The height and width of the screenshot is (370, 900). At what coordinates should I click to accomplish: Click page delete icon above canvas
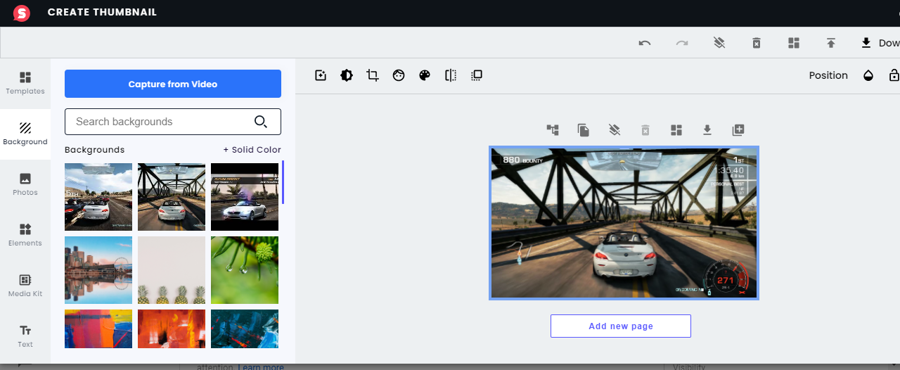(645, 130)
